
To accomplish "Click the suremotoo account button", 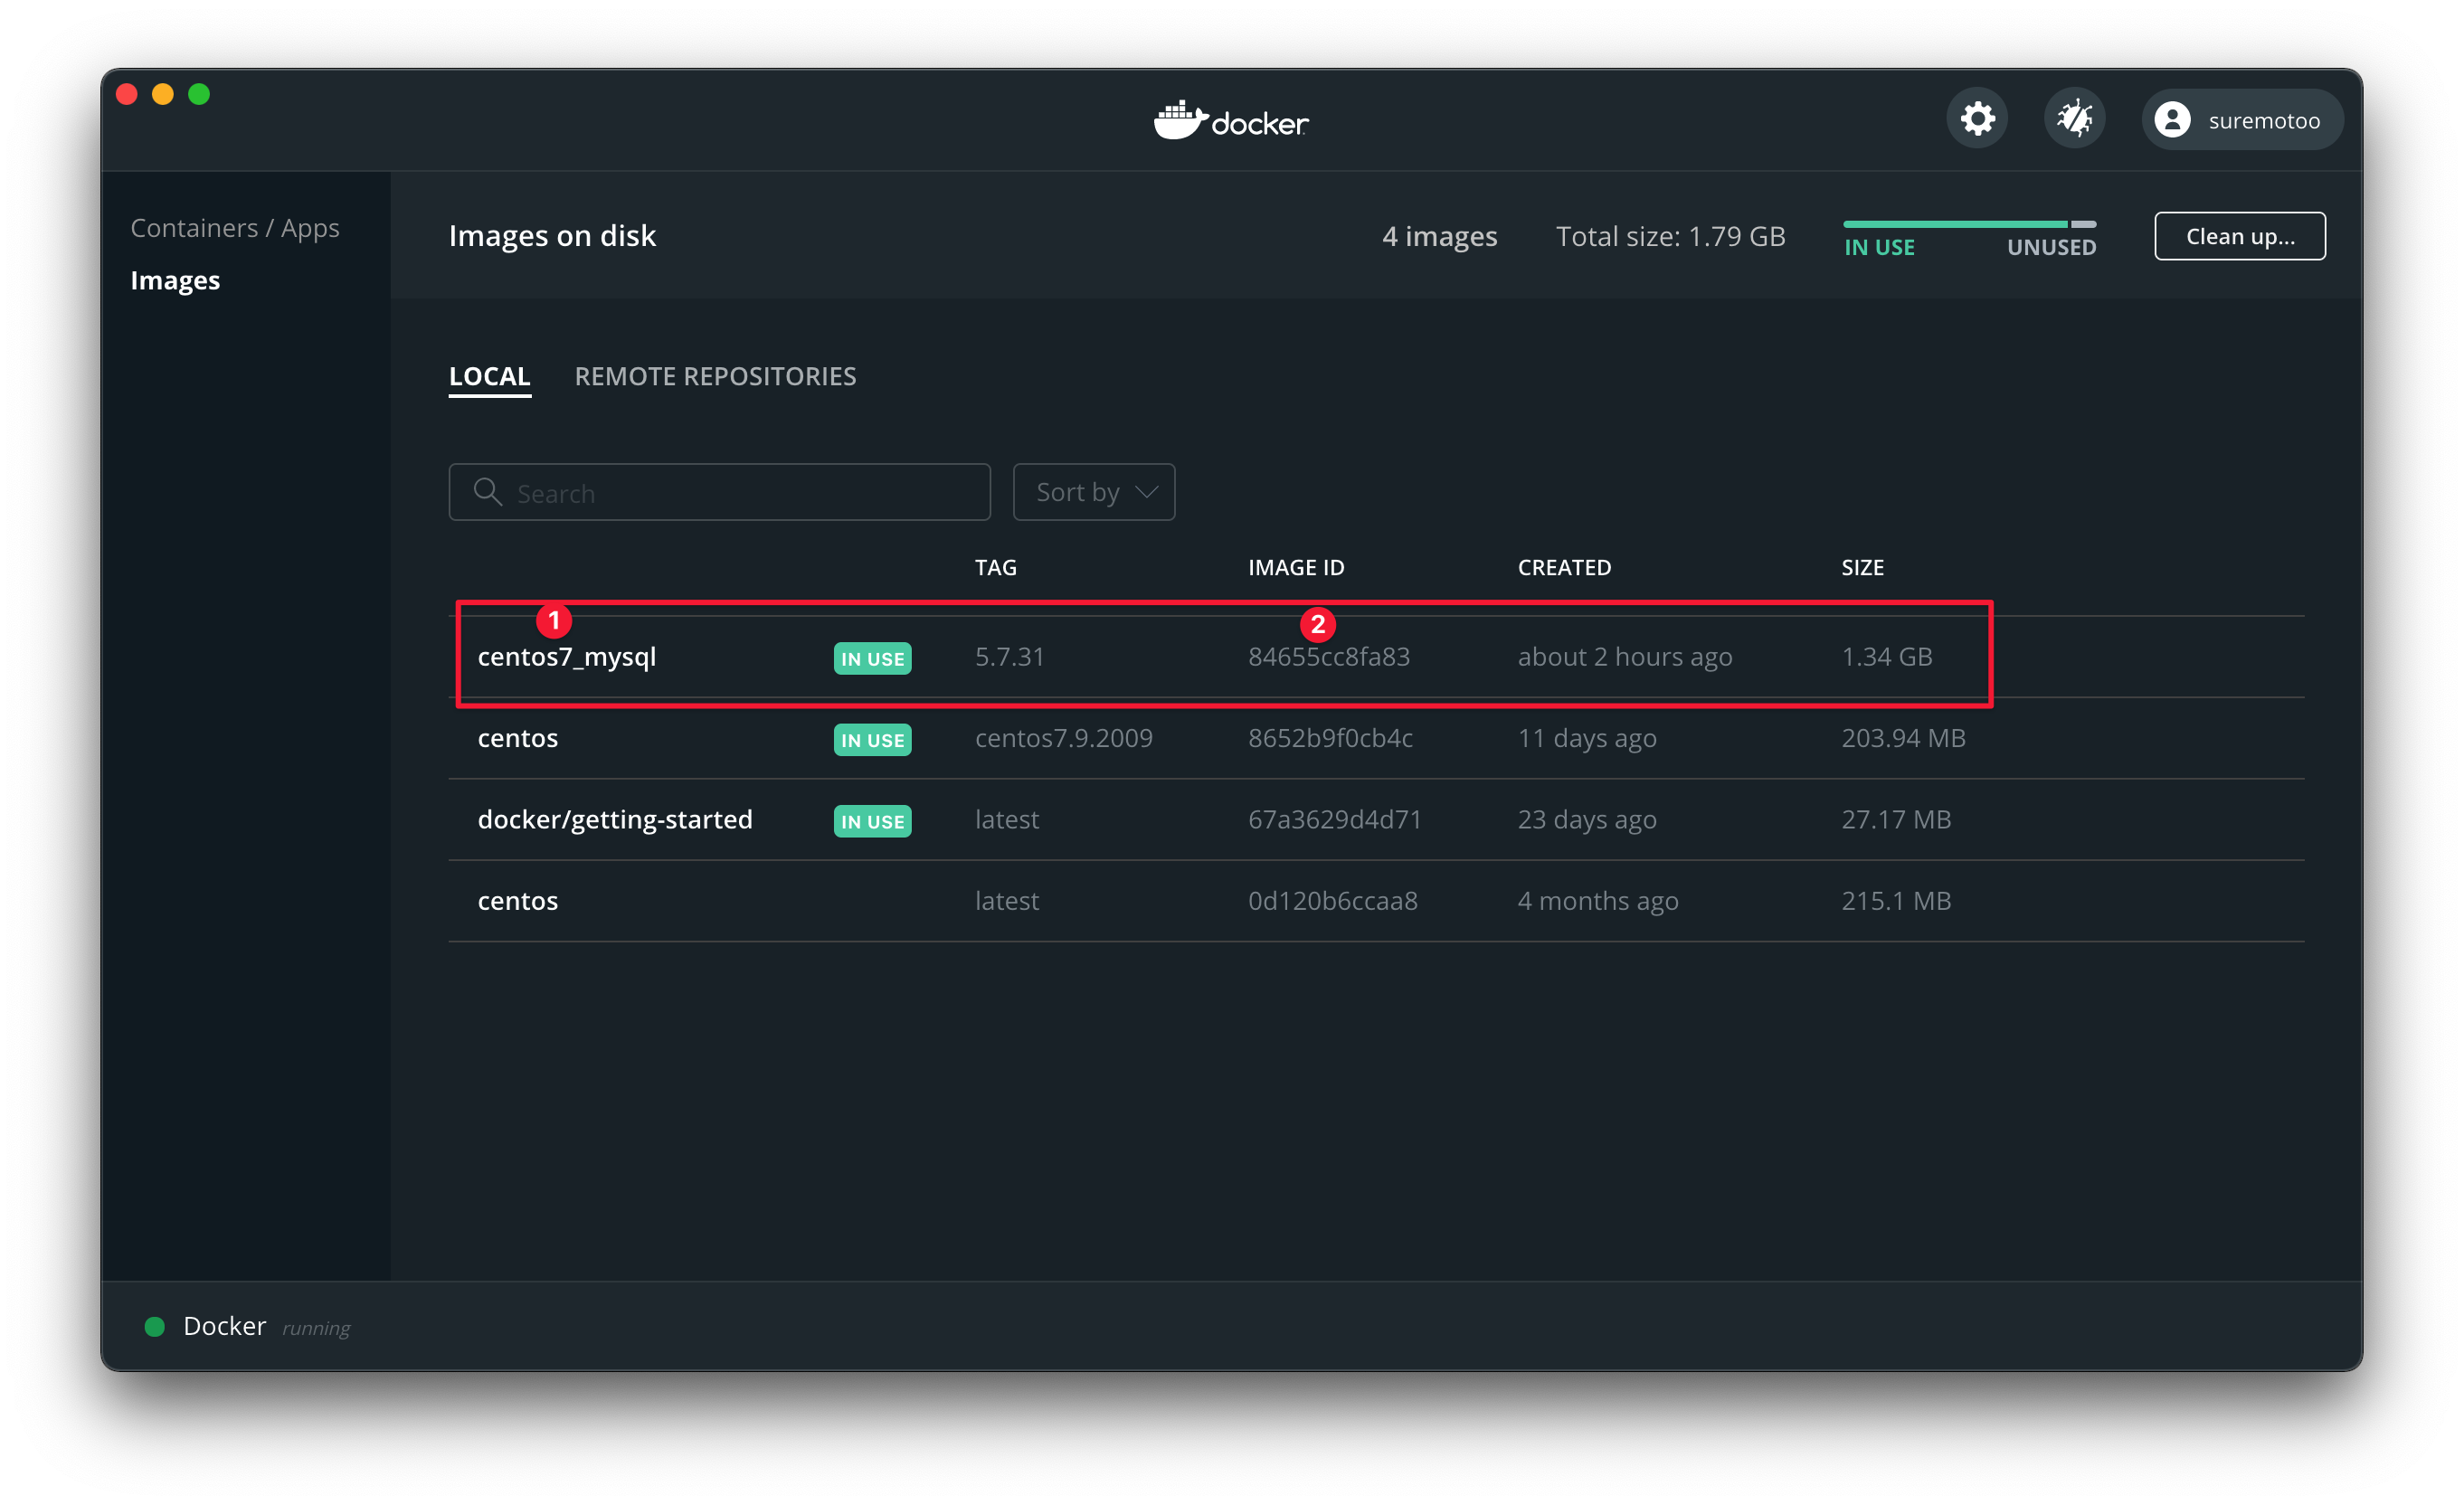I will pos(2242,120).
